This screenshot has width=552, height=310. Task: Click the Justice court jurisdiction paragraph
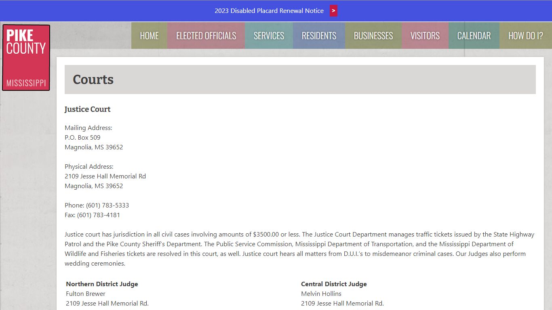(x=299, y=249)
